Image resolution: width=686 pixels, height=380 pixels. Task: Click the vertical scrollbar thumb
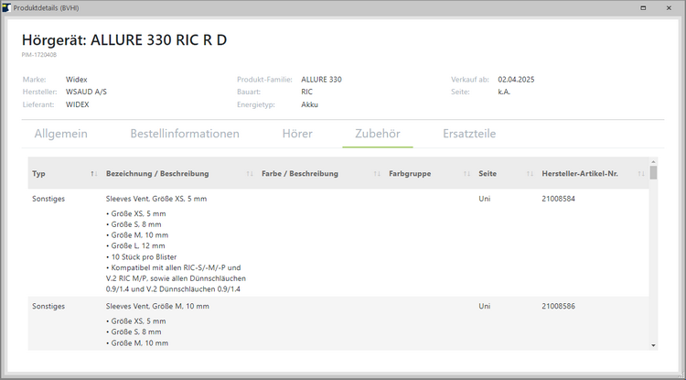pyautogui.click(x=653, y=172)
